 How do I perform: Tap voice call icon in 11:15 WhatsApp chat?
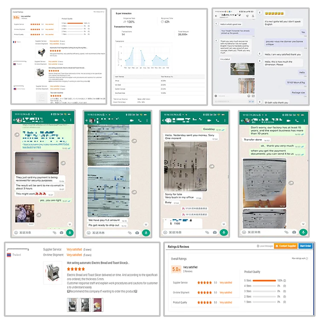[x=140, y=120]
